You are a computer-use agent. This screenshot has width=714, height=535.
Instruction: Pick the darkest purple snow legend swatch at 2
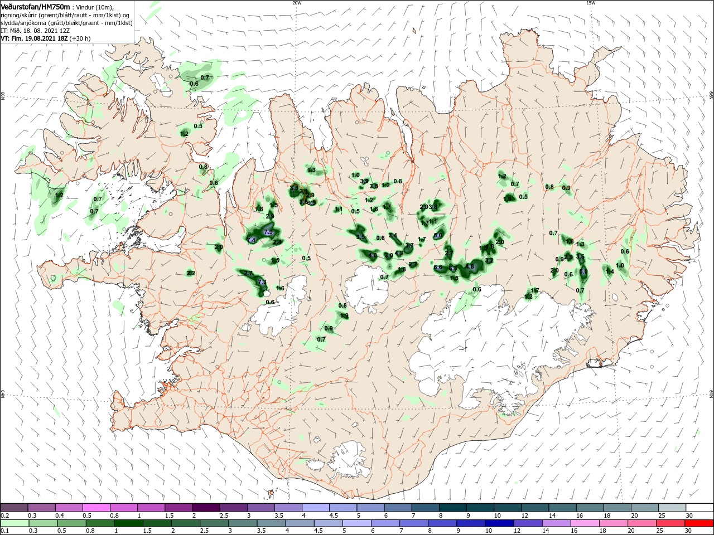point(206,507)
